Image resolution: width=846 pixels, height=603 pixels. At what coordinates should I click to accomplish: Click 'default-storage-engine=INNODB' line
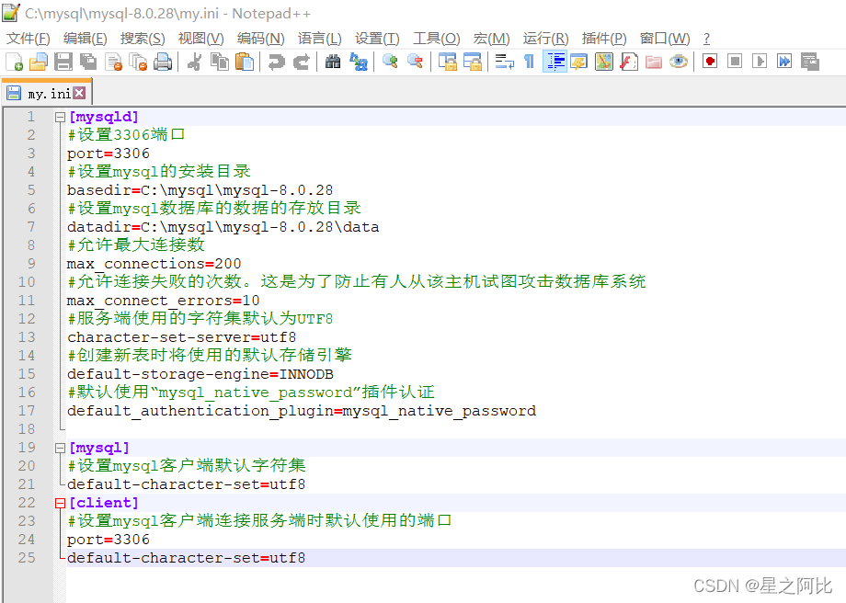[200, 374]
